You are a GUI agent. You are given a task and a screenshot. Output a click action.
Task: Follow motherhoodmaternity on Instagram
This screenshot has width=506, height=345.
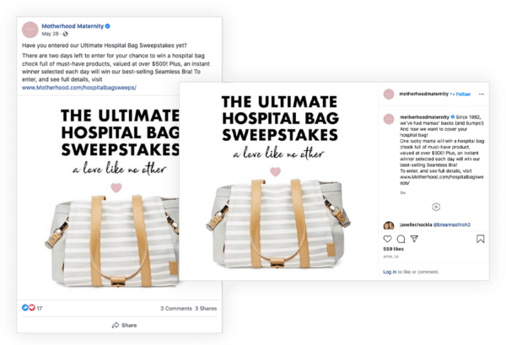tap(463, 94)
